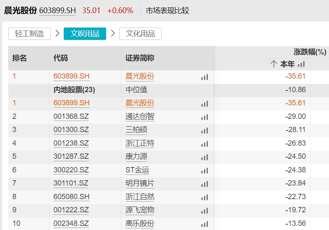Select the 轻工制造 industry tab
The image size is (329, 230).
[29, 34]
